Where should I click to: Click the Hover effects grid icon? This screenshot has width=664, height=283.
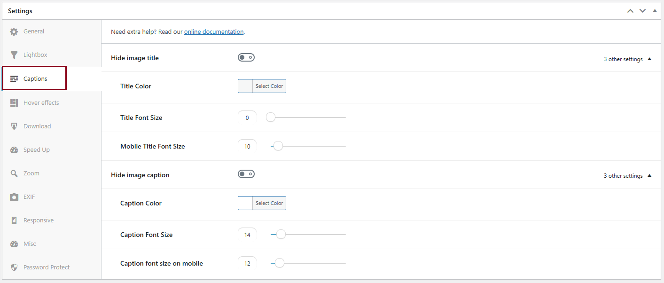coord(14,103)
